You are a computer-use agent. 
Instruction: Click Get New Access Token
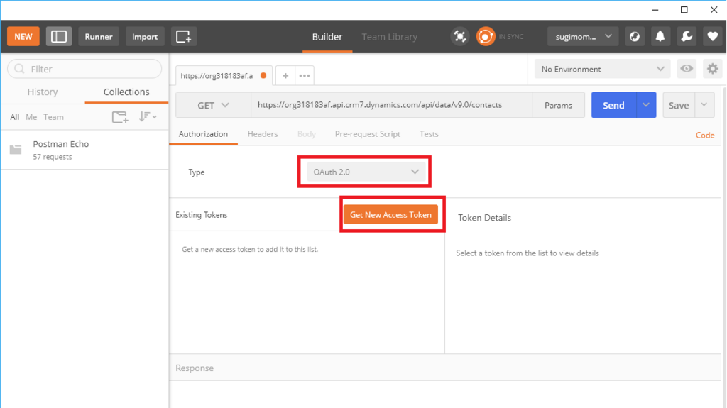pyautogui.click(x=390, y=215)
